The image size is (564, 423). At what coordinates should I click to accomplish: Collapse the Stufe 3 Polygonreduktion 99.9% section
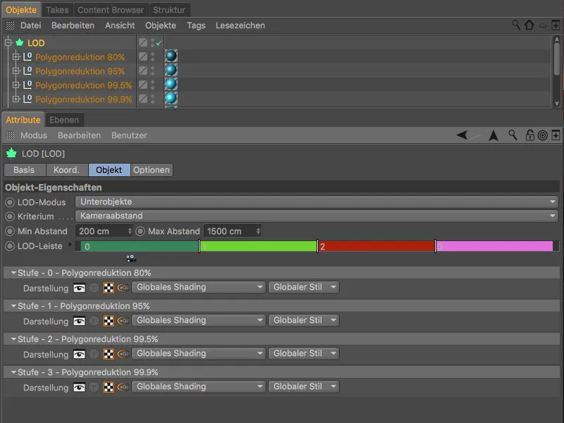(x=13, y=372)
